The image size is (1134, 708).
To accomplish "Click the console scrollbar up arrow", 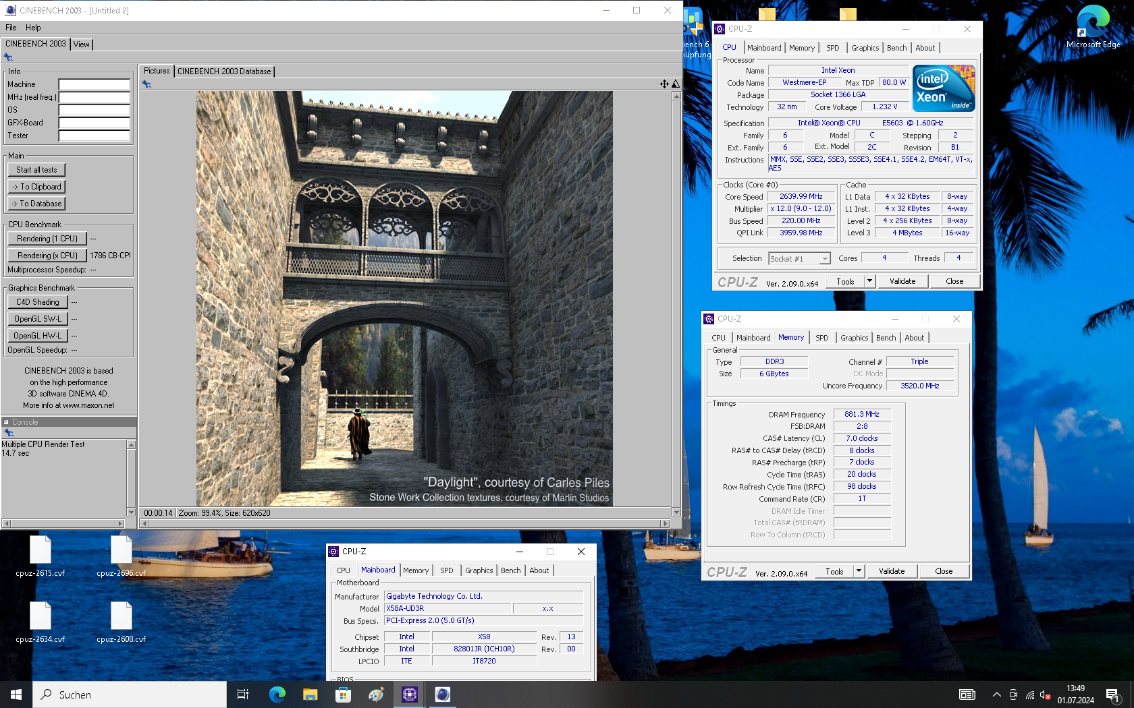I will pyautogui.click(x=131, y=444).
